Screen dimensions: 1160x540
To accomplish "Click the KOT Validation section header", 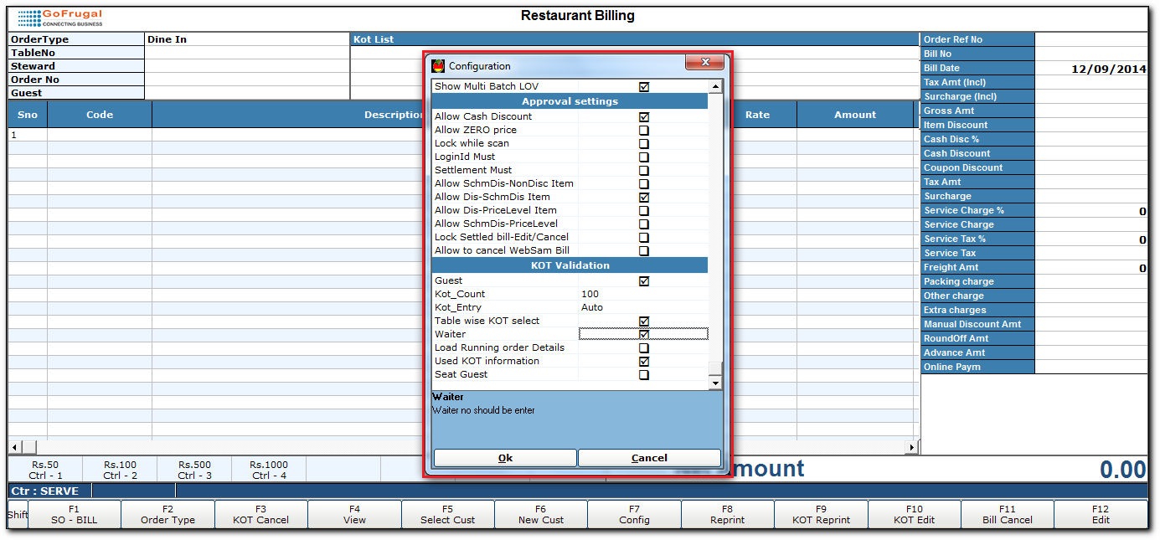I will coord(570,265).
